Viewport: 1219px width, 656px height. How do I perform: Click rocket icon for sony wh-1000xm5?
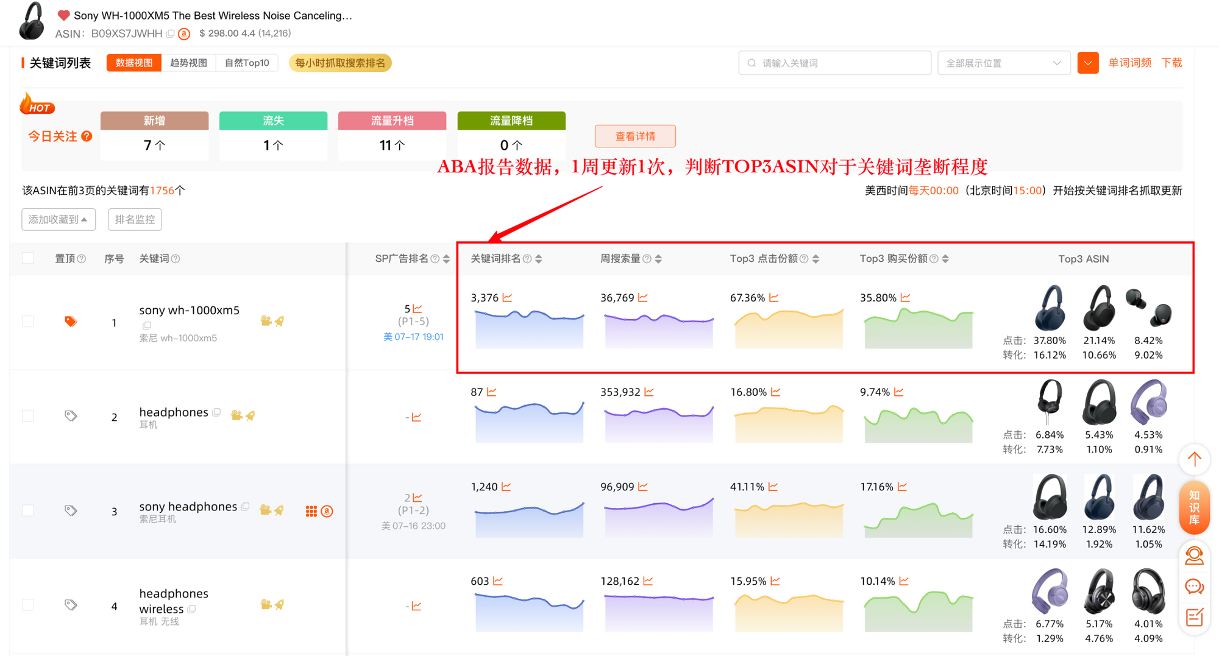(x=280, y=321)
